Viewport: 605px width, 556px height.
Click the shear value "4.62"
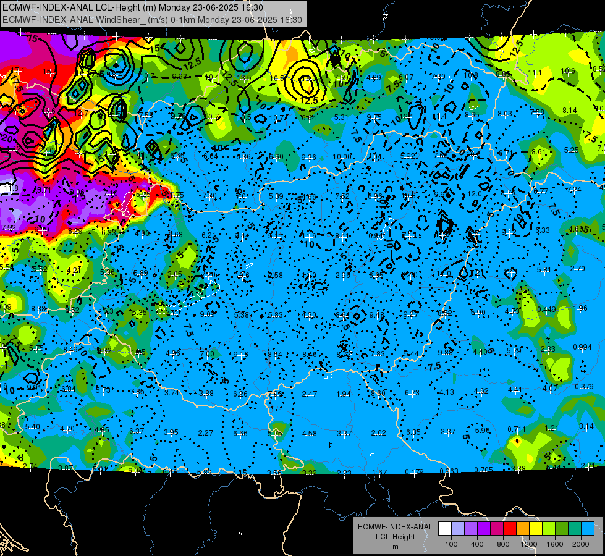[481, 391]
